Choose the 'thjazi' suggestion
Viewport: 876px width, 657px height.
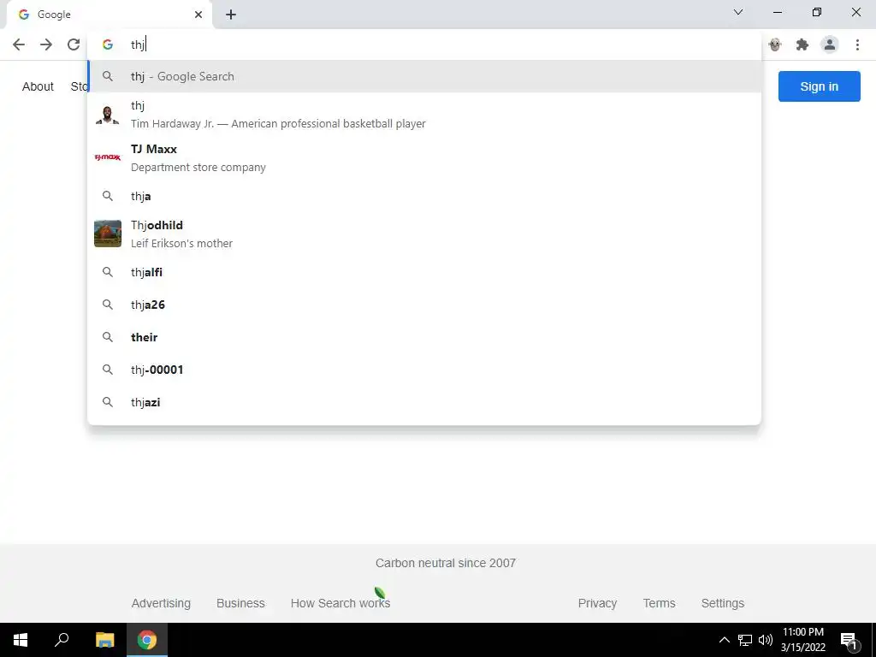click(424, 402)
